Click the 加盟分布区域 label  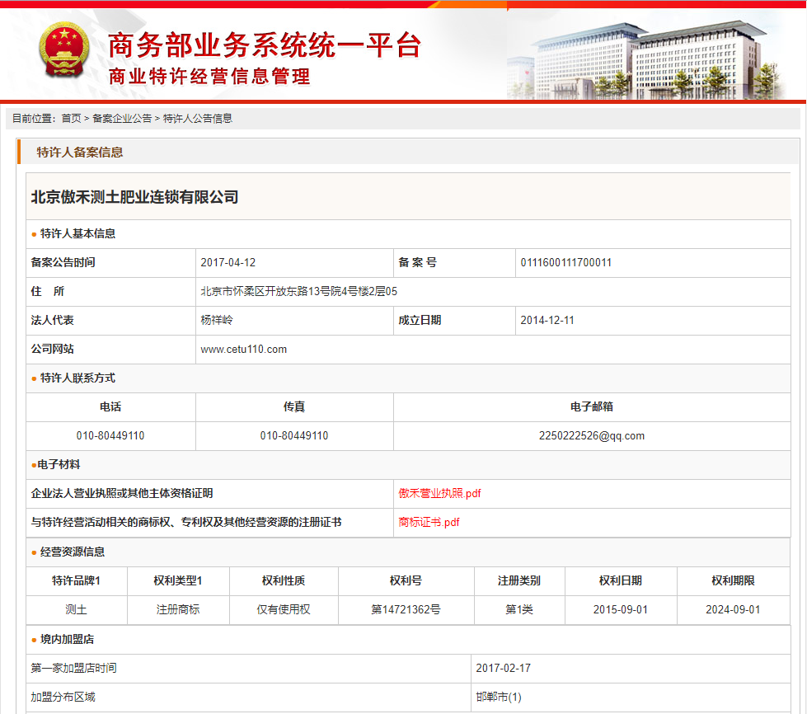tap(63, 697)
